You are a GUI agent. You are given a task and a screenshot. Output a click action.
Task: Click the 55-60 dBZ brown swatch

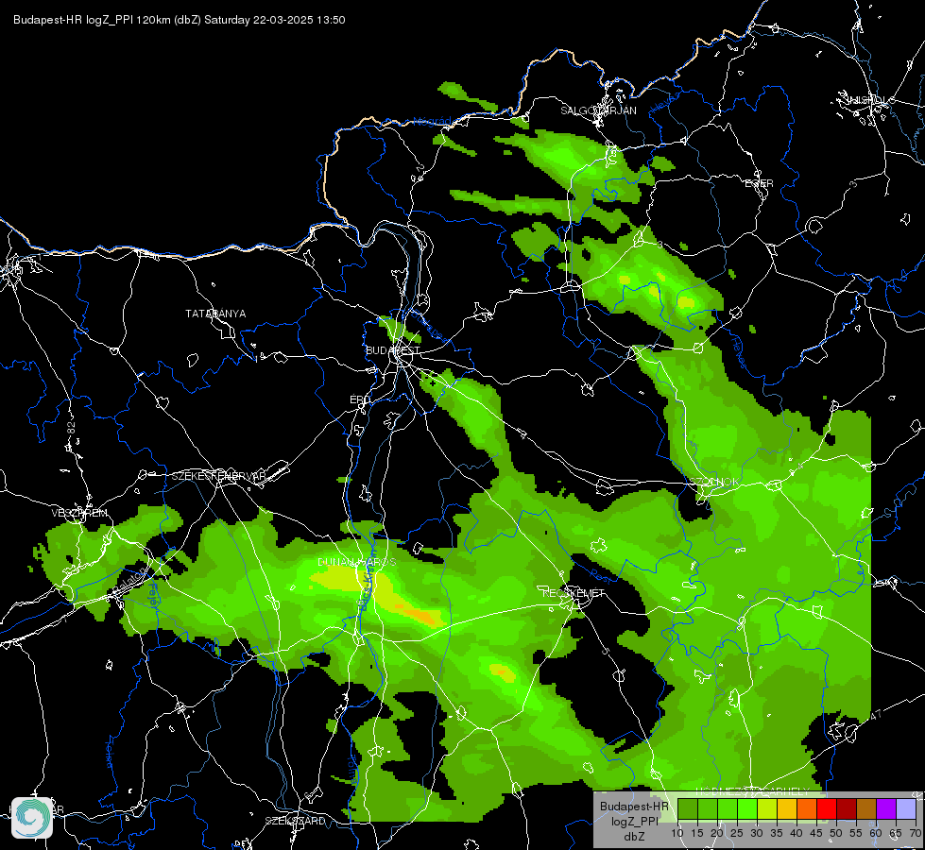(866, 809)
